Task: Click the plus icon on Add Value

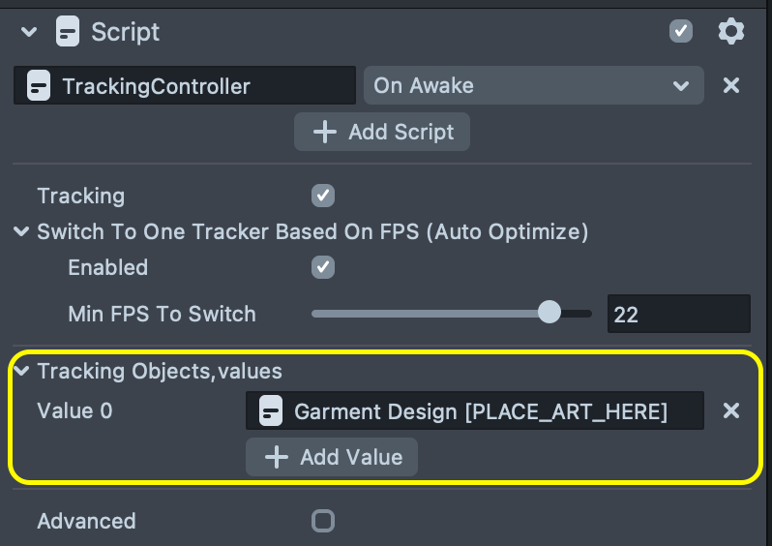Action: point(277,457)
